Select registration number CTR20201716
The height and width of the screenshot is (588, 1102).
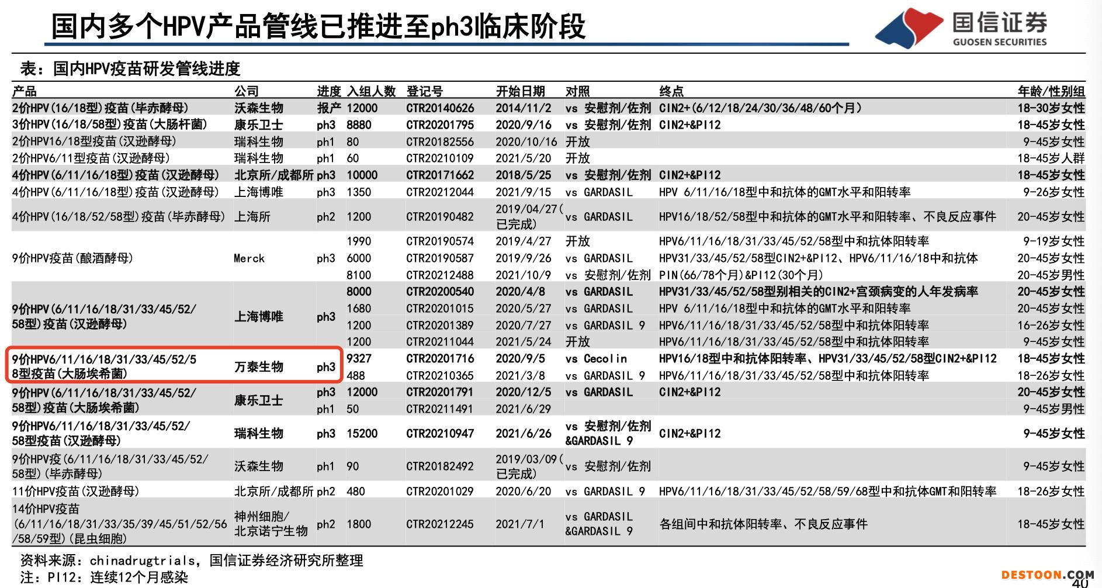click(x=440, y=358)
